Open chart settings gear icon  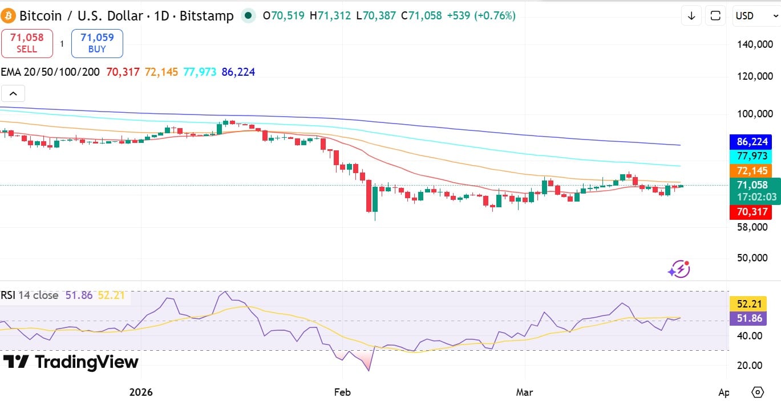point(758,392)
